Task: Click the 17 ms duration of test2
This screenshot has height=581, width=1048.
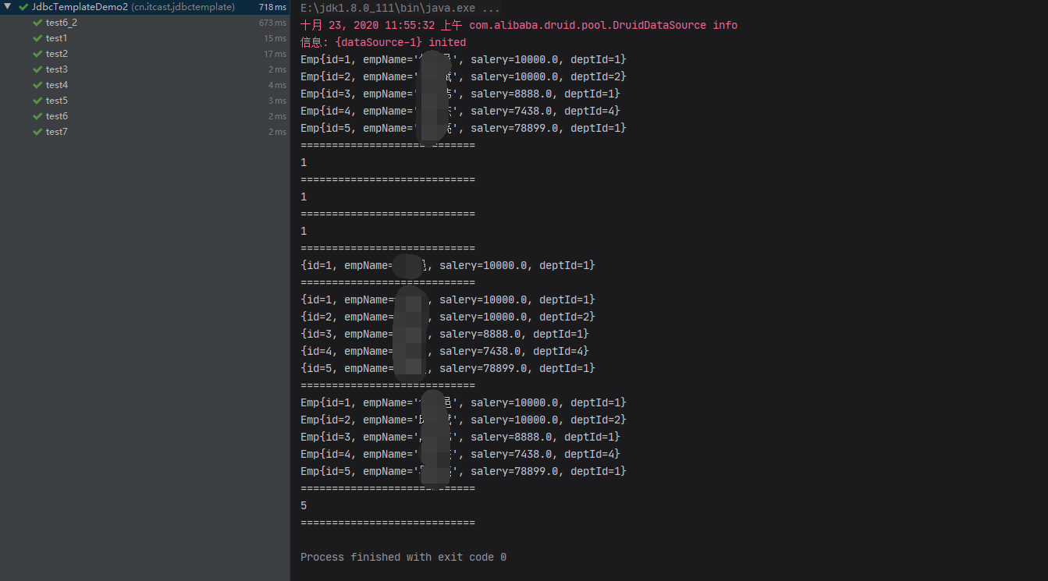Action: (x=275, y=54)
